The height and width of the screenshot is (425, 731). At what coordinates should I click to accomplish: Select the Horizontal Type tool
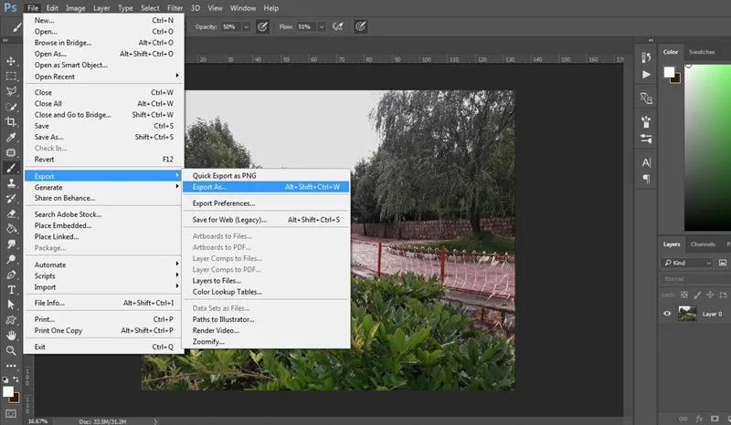click(11, 289)
